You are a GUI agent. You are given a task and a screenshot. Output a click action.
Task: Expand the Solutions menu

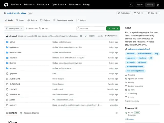point(29,5)
